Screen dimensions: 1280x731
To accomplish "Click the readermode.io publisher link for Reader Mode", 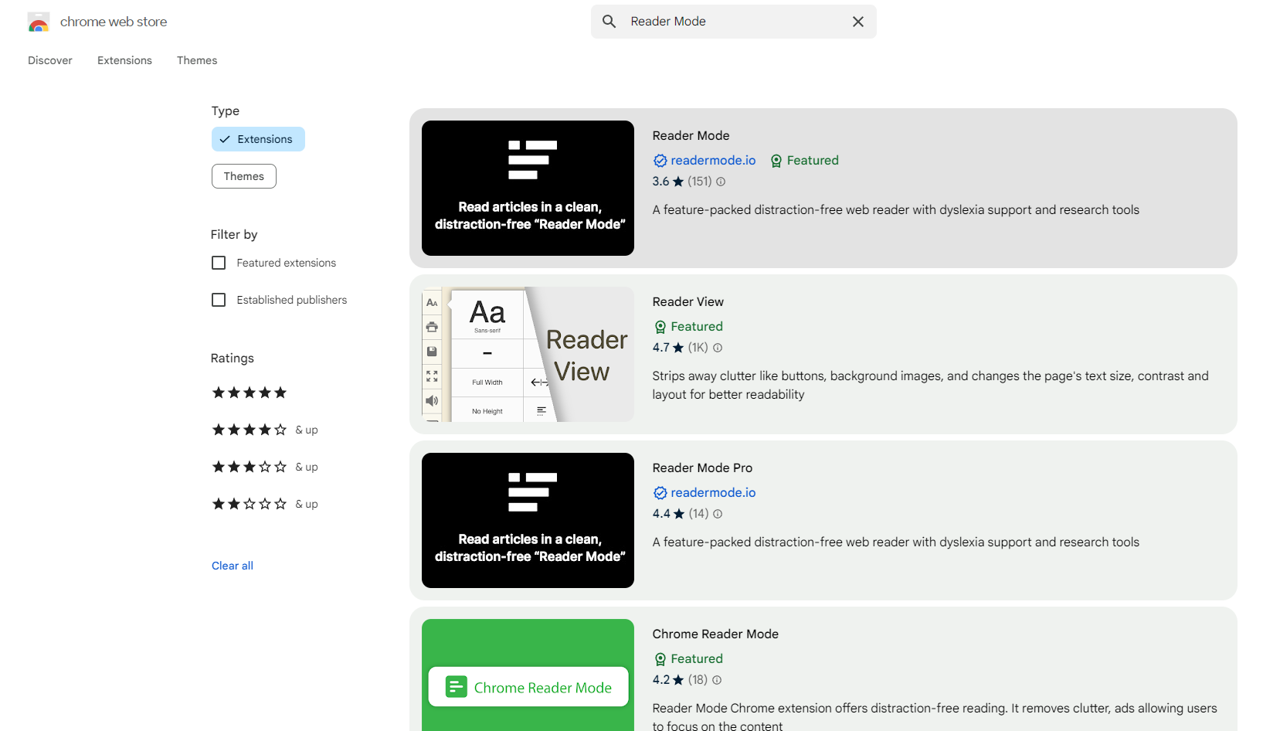I will pos(713,160).
